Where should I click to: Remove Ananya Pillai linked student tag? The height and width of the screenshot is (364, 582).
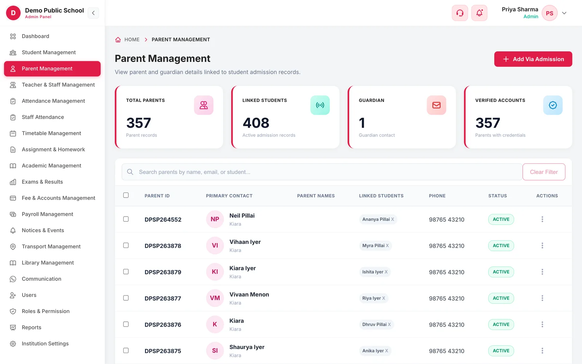pos(392,219)
